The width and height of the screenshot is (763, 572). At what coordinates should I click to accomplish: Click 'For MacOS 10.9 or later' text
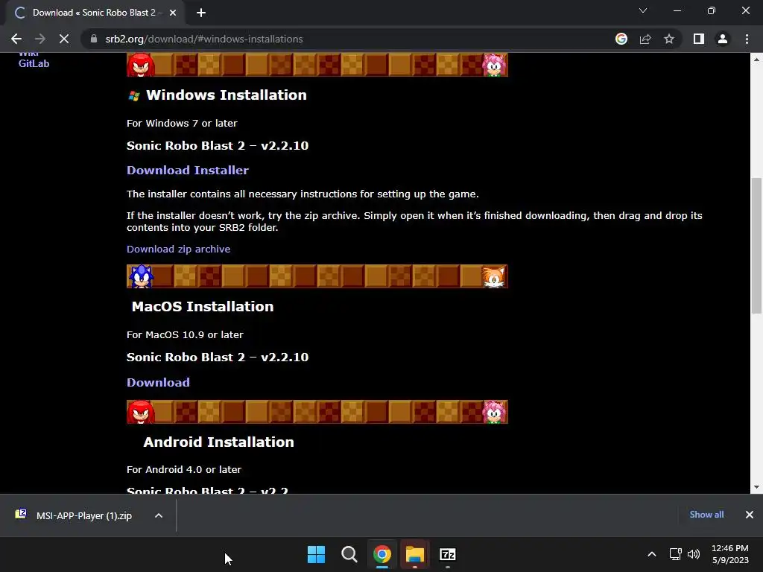point(185,334)
